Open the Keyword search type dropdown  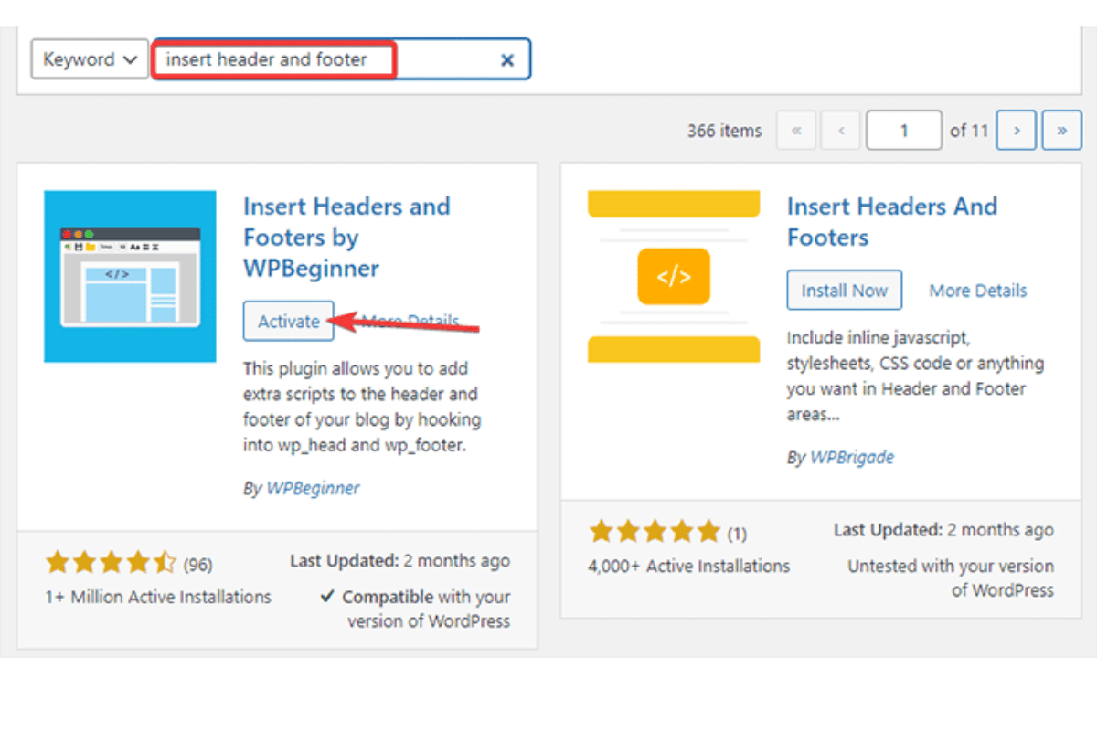point(90,59)
